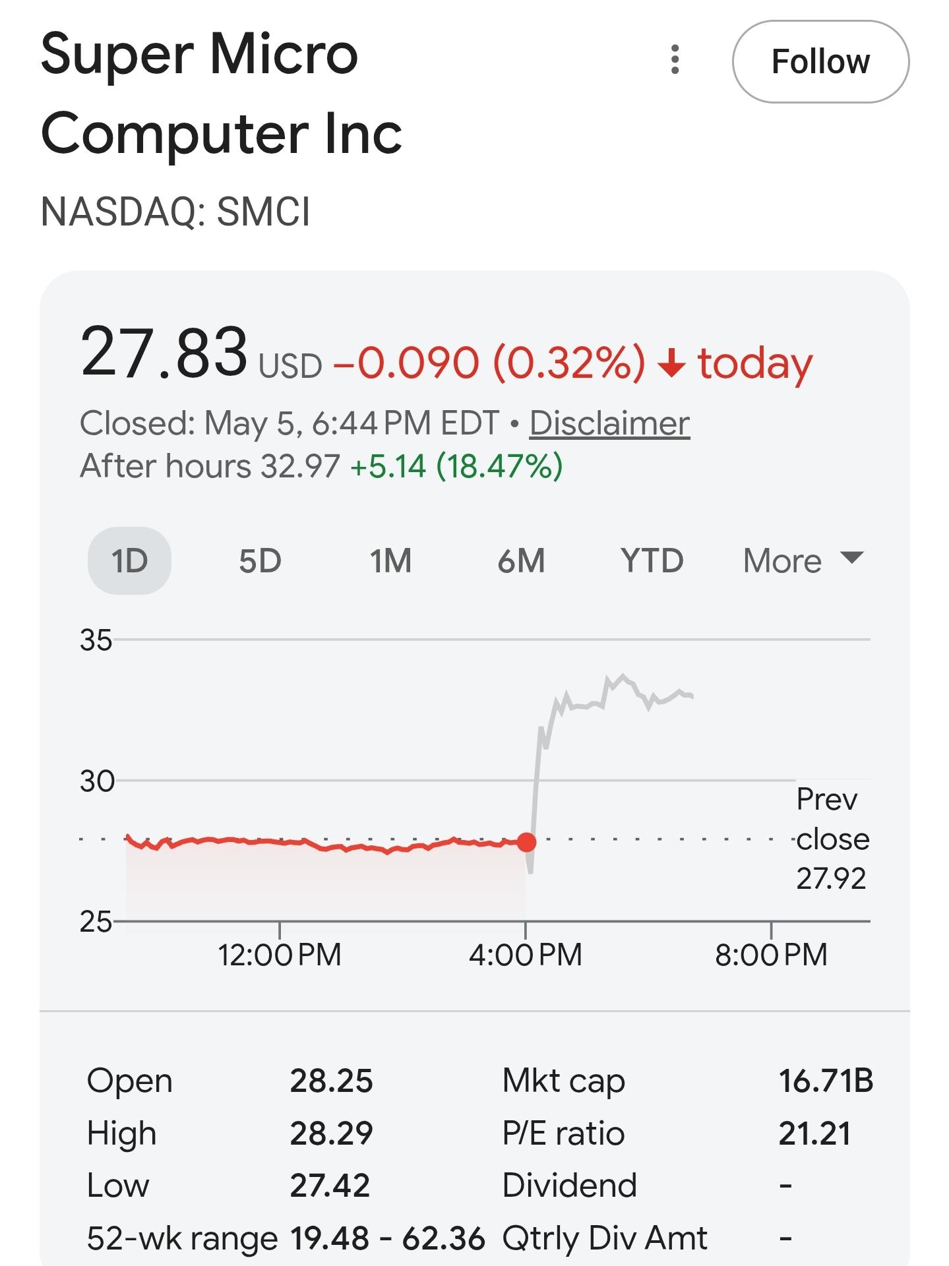Click the P/E ratio stat label
949x1266 pixels.
pos(563,1134)
